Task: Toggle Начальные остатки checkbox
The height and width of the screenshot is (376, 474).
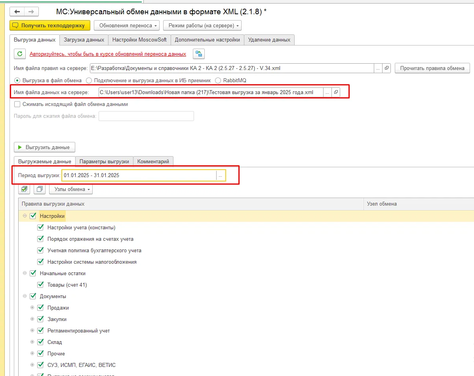Action: [x=33, y=273]
